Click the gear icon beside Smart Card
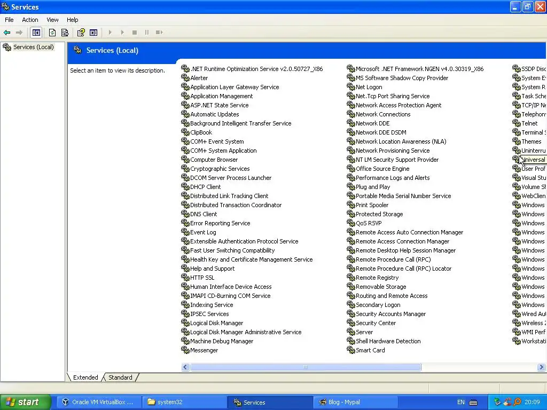The image size is (547, 410). (x=351, y=350)
